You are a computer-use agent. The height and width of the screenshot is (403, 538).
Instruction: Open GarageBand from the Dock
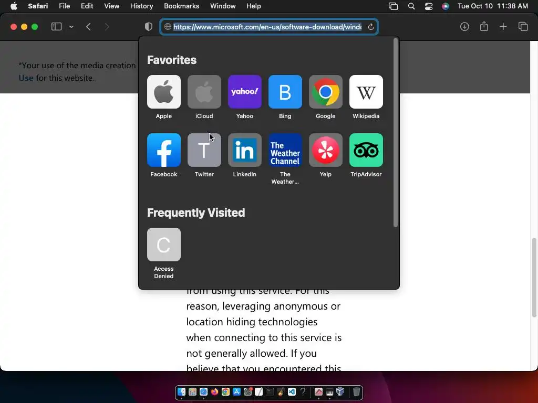point(281,391)
